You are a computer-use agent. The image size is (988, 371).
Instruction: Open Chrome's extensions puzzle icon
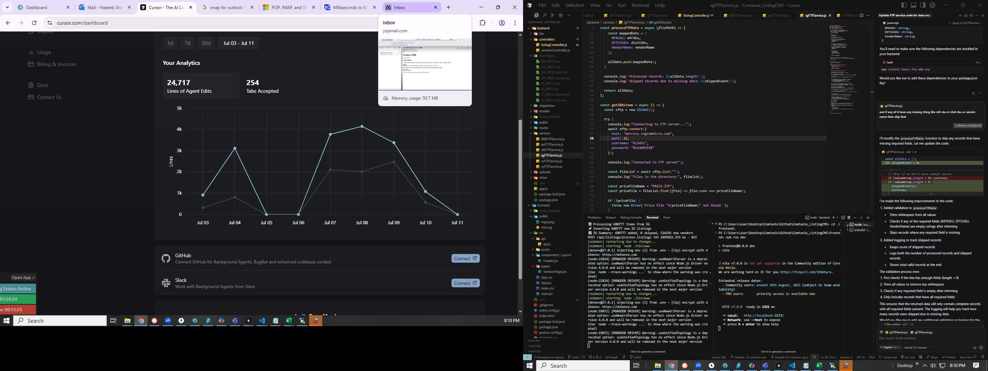(x=482, y=22)
